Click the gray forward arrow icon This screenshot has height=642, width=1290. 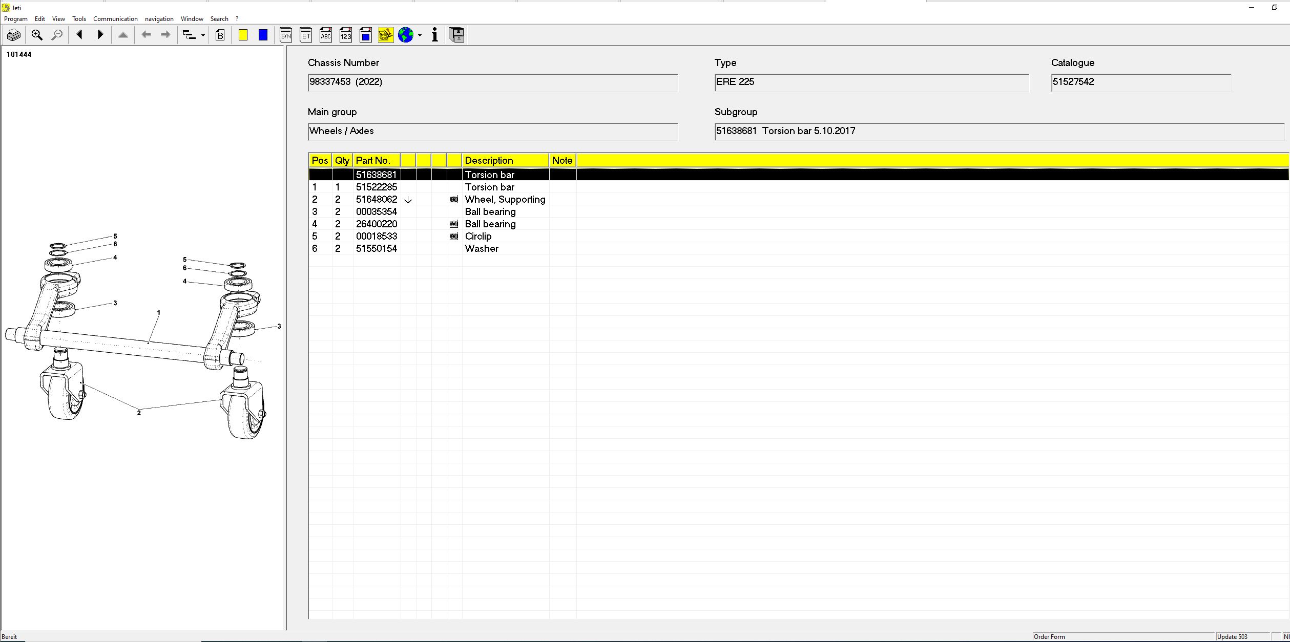(165, 35)
